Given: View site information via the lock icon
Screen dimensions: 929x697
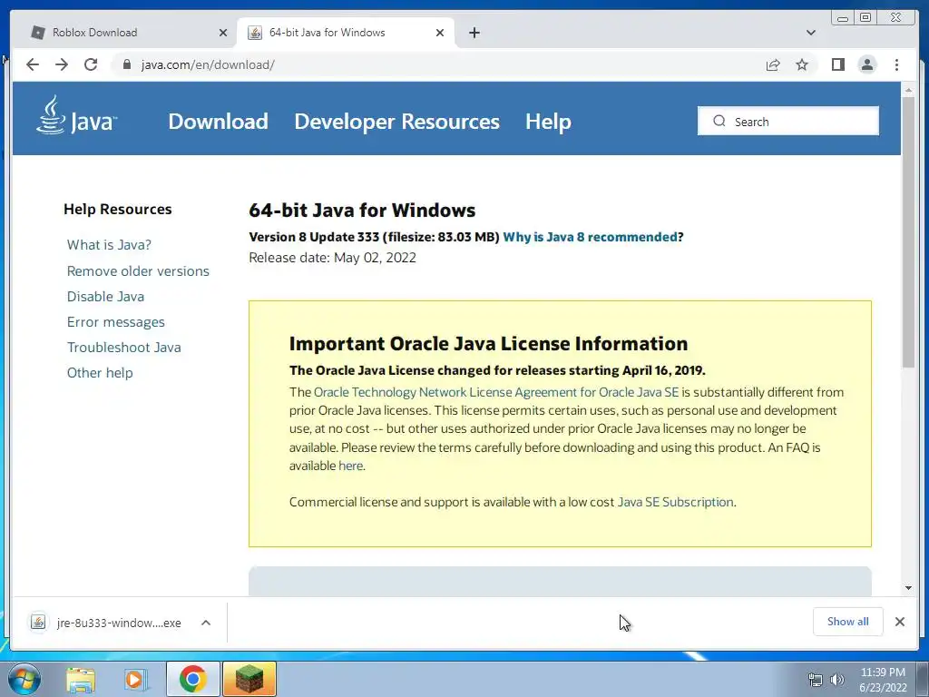Looking at the screenshot, I should [126, 64].
